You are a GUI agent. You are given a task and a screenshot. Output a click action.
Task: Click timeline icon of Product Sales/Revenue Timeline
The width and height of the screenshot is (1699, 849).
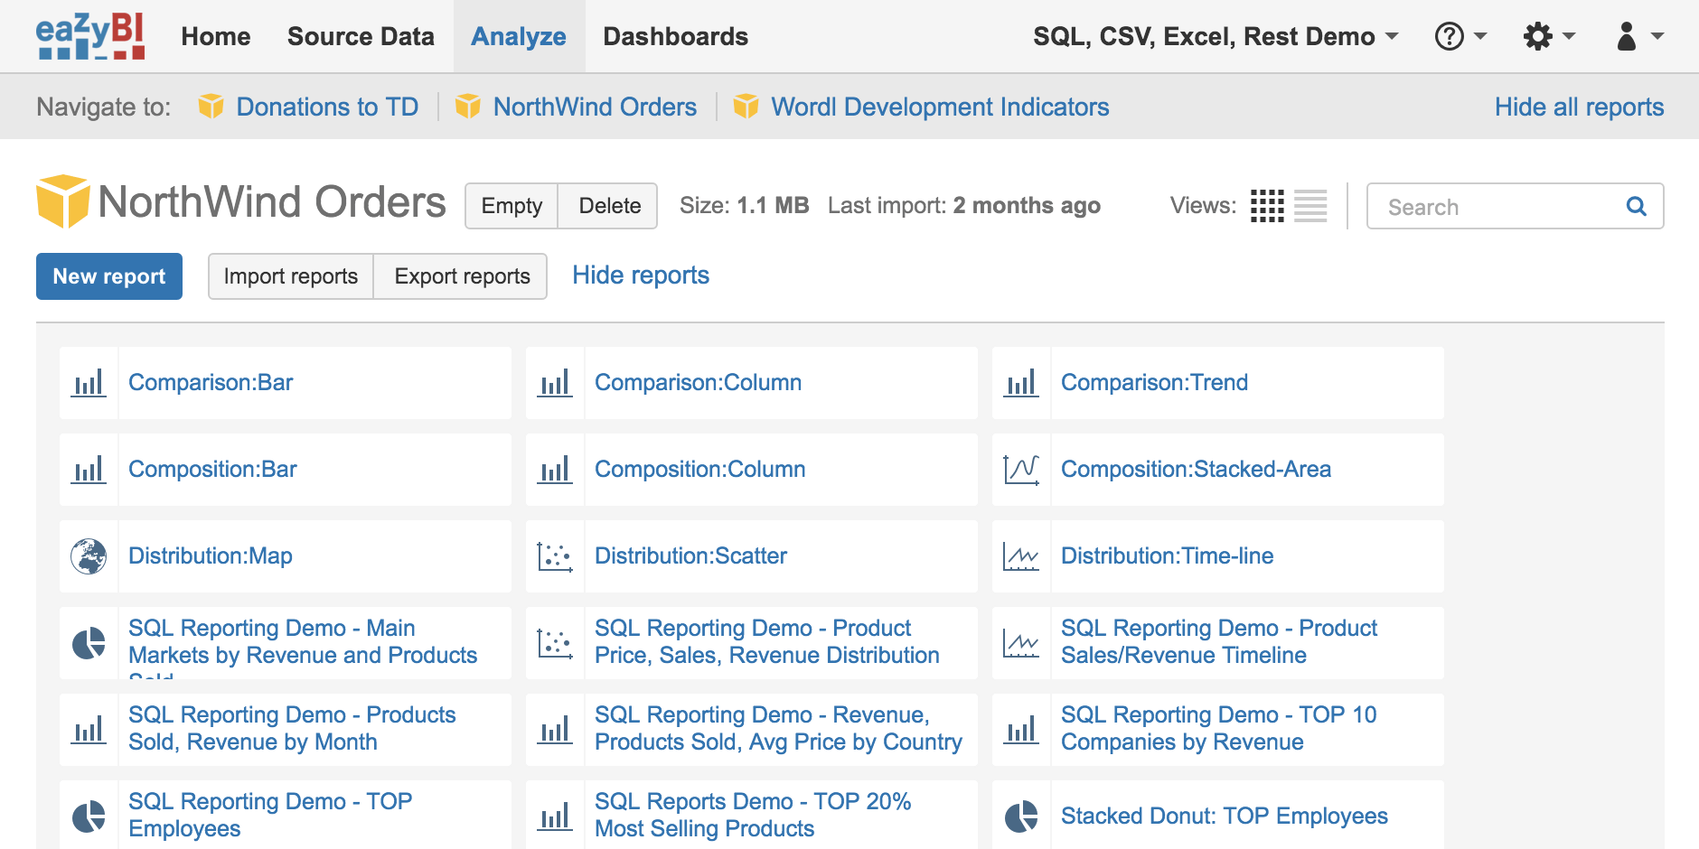[x=1021, y=643]
